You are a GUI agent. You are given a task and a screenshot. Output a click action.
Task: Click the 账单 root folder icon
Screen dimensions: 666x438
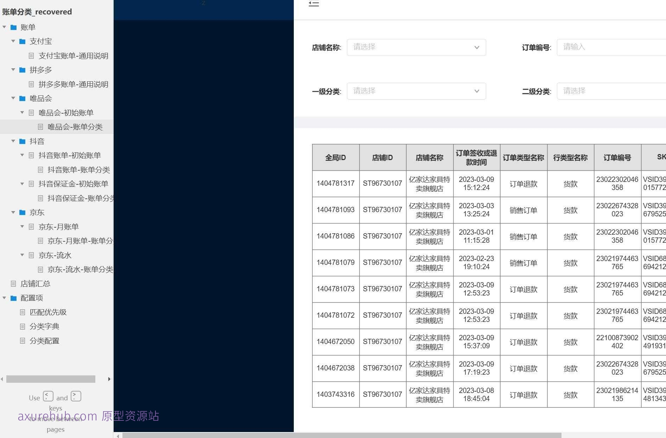click(13, 27)
